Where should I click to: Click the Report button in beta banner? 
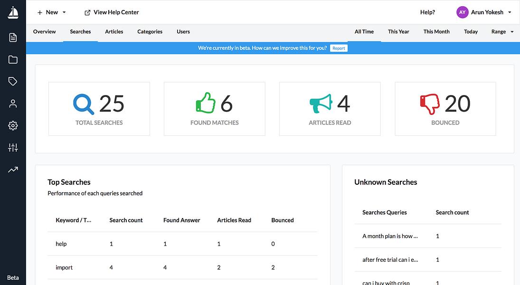click(339, 48)
